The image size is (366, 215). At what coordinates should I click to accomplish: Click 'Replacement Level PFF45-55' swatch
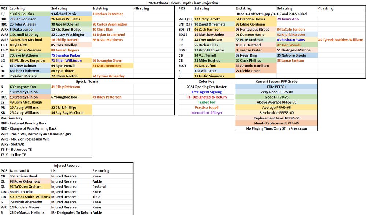tap(276, 118)
